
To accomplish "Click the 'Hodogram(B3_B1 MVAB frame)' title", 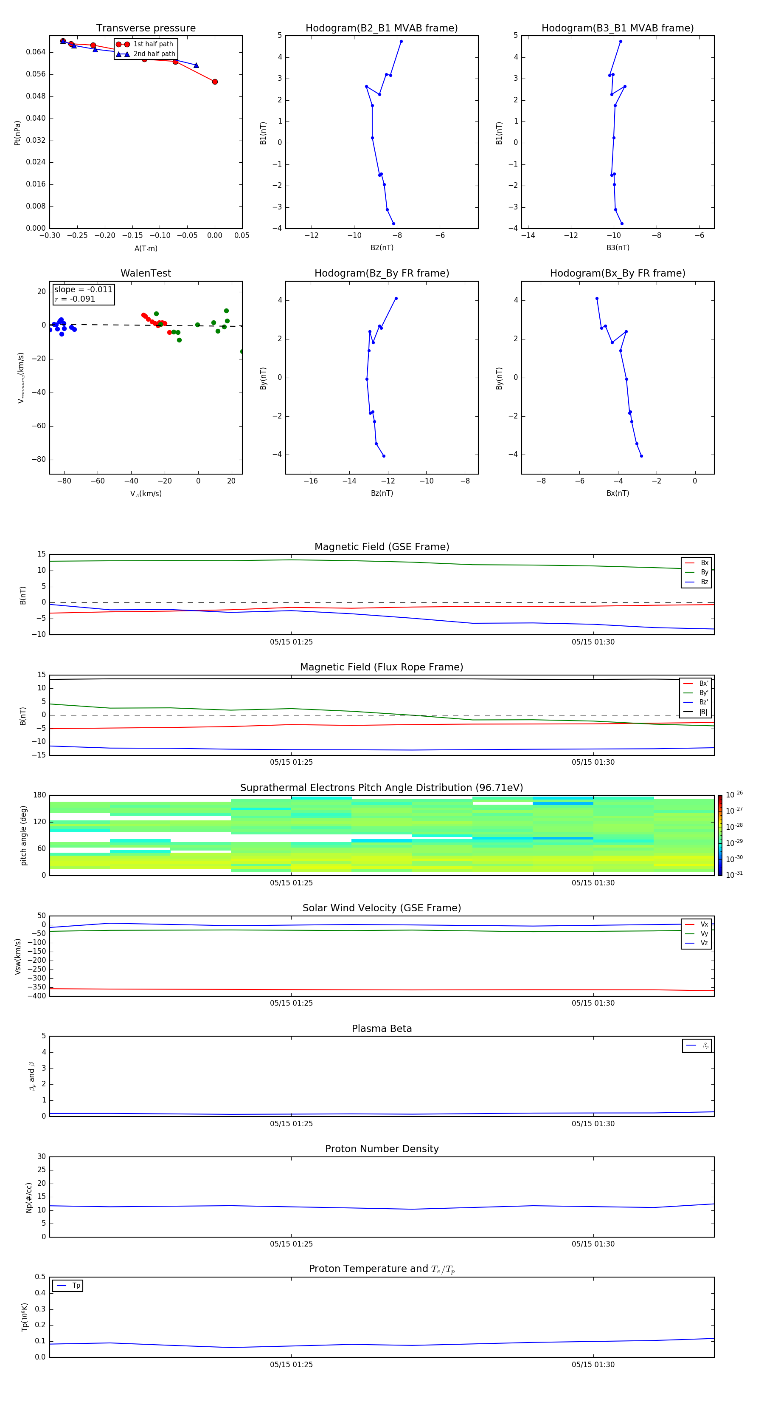I will (x=618, y=28).
